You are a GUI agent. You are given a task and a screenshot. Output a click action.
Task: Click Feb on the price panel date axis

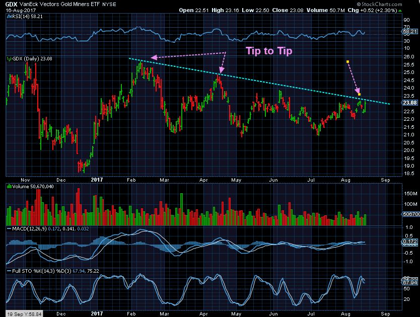point(131,180)
